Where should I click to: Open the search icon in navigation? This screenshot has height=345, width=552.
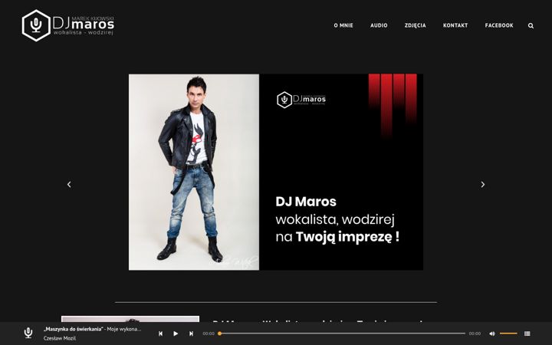pos(531,26)
